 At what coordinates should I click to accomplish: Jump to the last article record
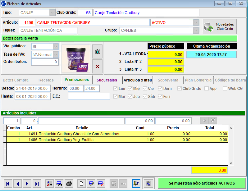pyautogui.click(x=37, y=184)
